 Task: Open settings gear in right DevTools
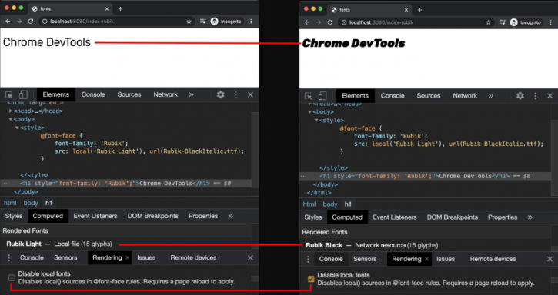(x=520, y=95)
